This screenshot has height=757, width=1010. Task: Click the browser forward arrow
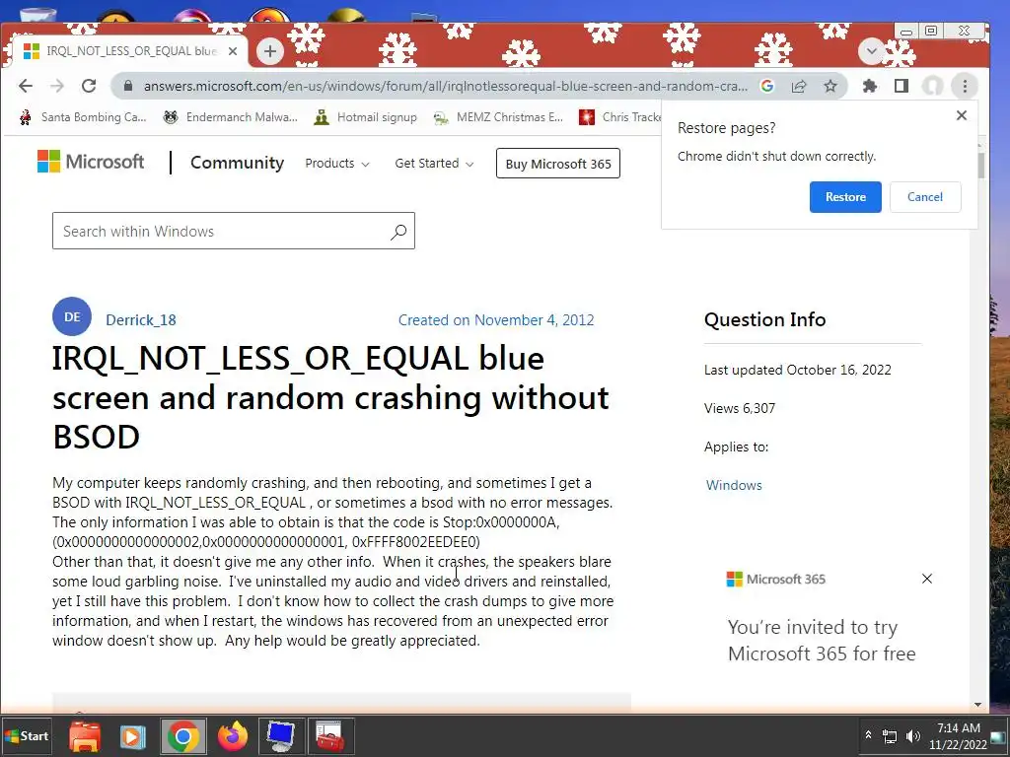pyautogui.click(x=57, y=86)
